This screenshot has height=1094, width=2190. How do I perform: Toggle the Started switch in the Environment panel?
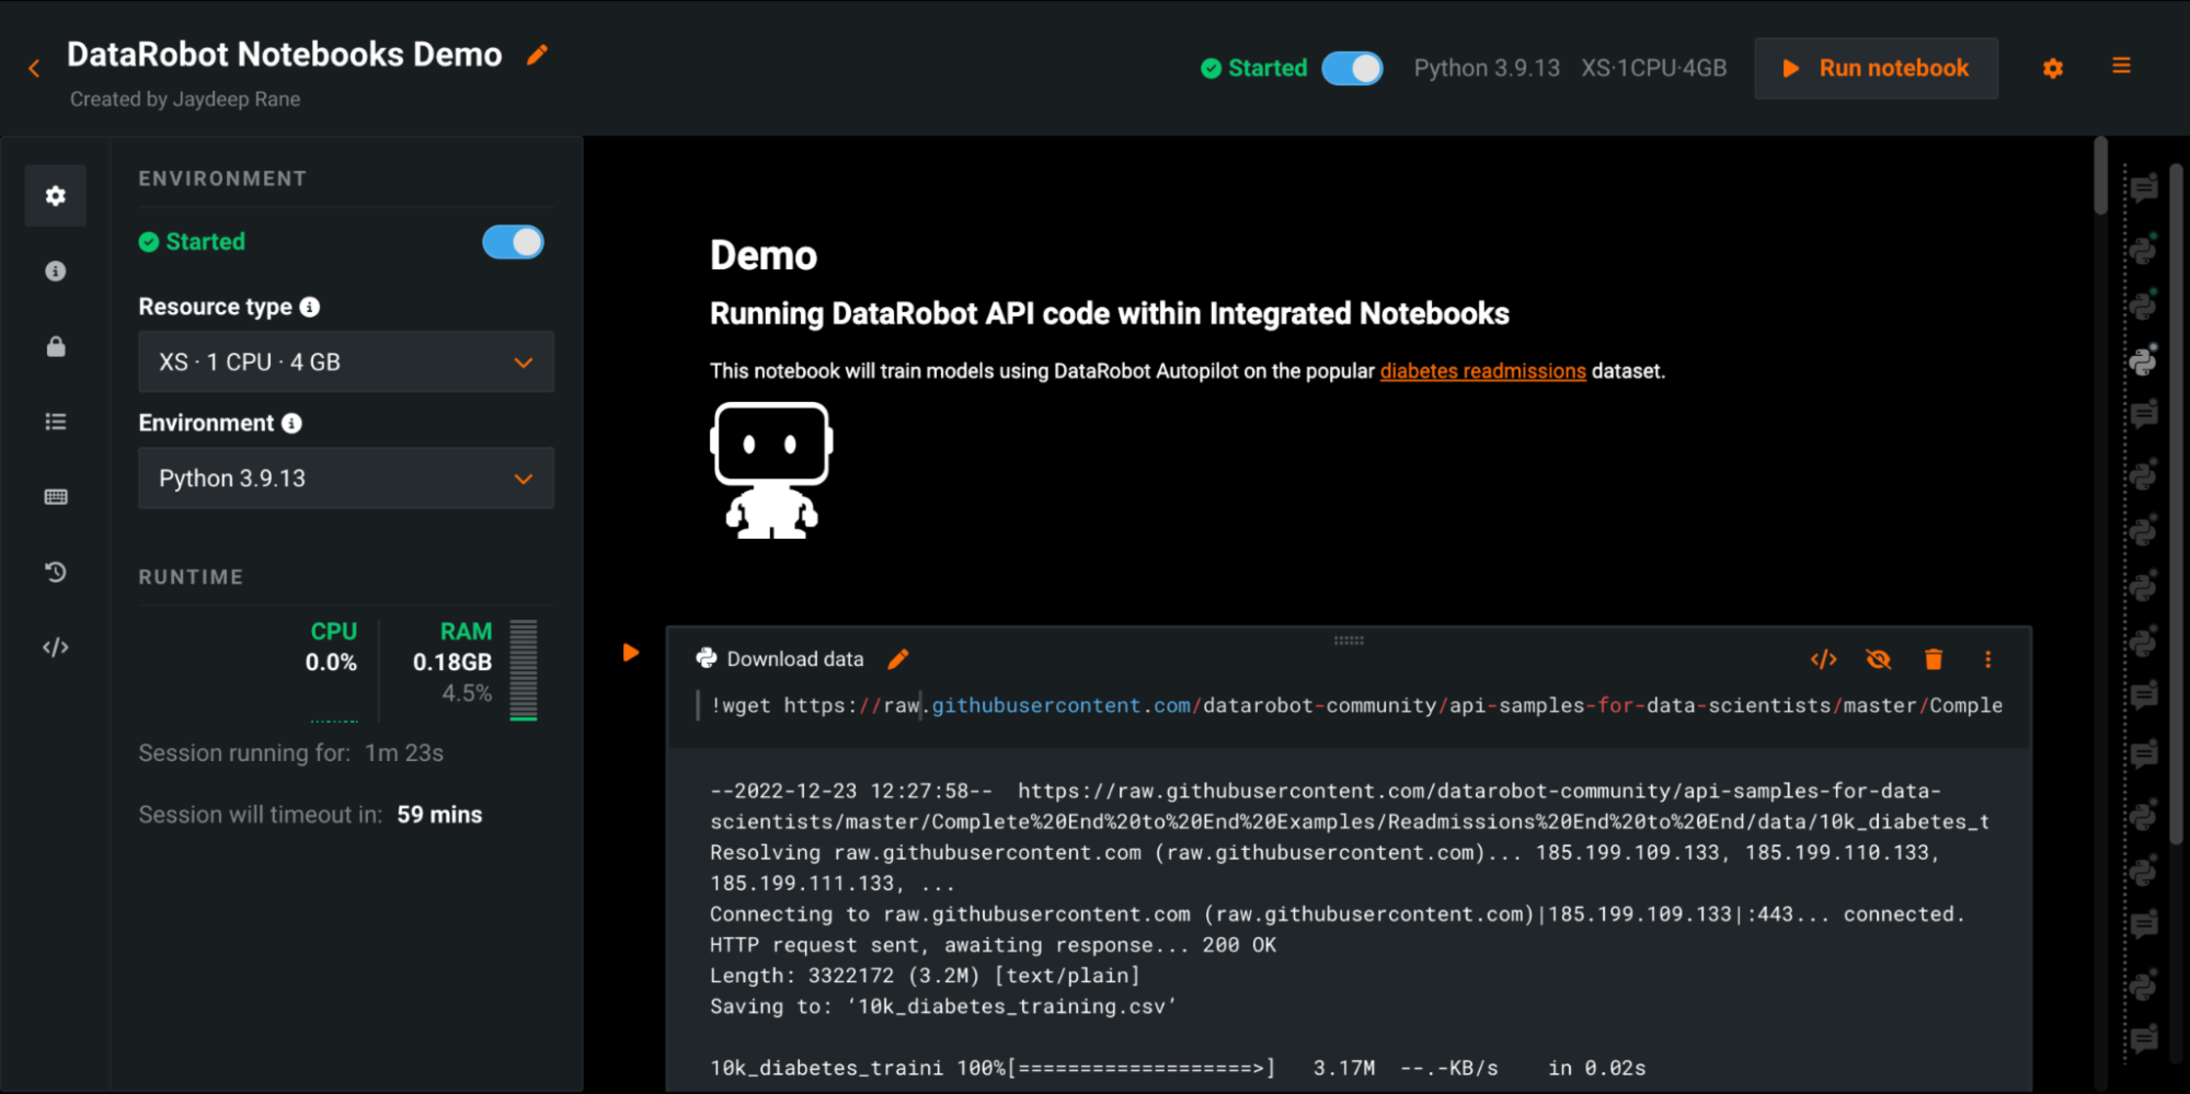point(513,242)
